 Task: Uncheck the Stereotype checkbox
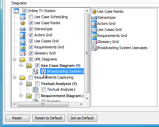[x=31, y=29]
